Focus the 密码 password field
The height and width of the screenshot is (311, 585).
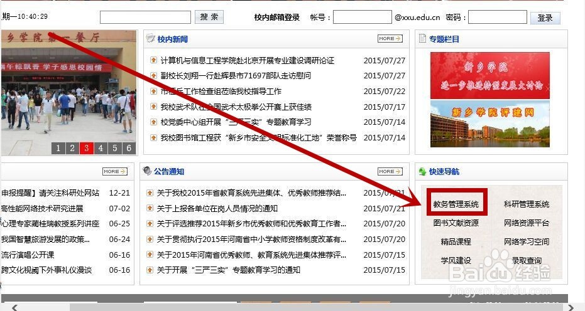[497, 17]
